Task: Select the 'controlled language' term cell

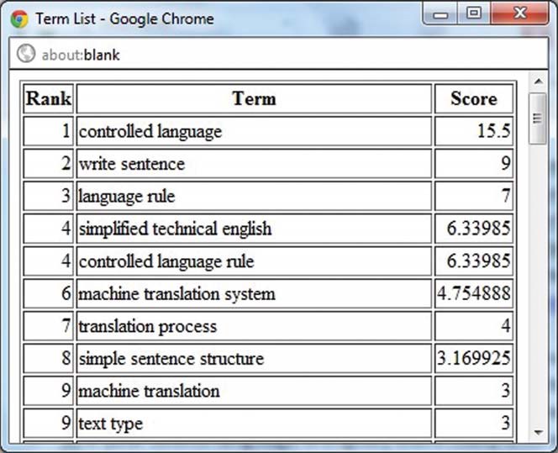Action: click(254, 131)
